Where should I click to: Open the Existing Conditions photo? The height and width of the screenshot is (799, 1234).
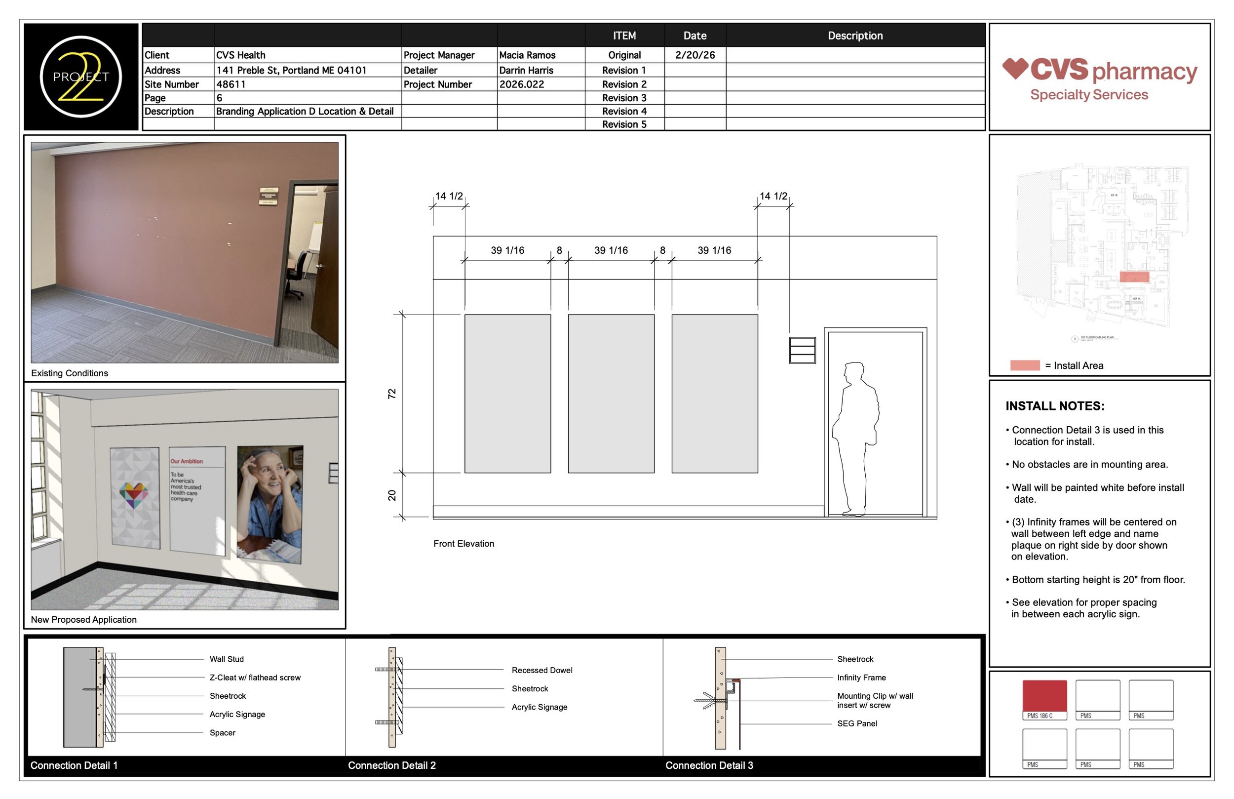point(185,252)
